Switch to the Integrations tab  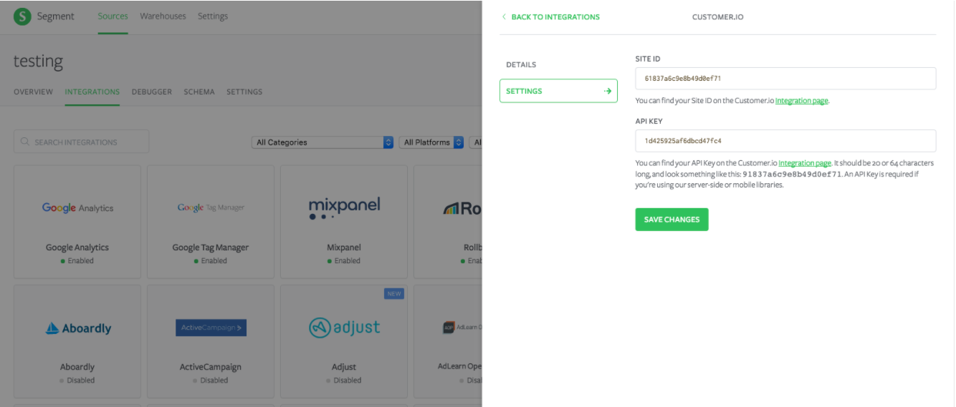click(x=92, y=92)
